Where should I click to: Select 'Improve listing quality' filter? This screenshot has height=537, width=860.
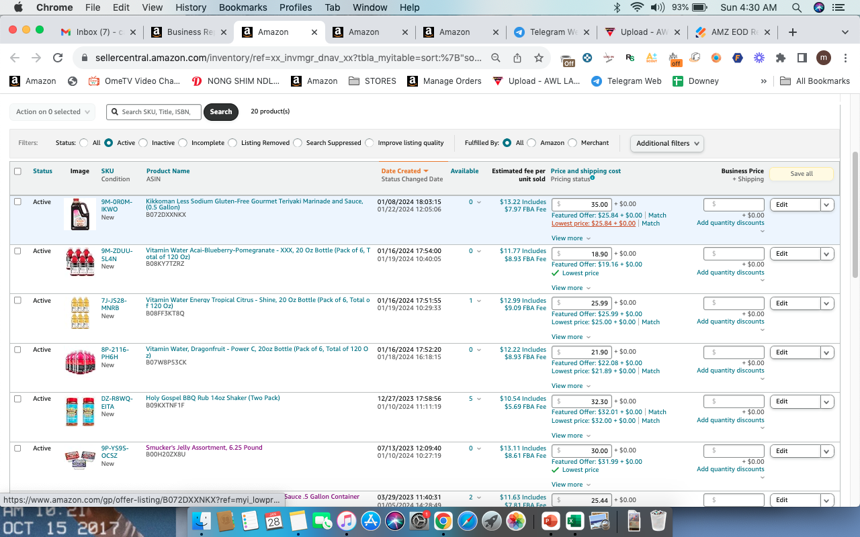(x=370, y=143)
